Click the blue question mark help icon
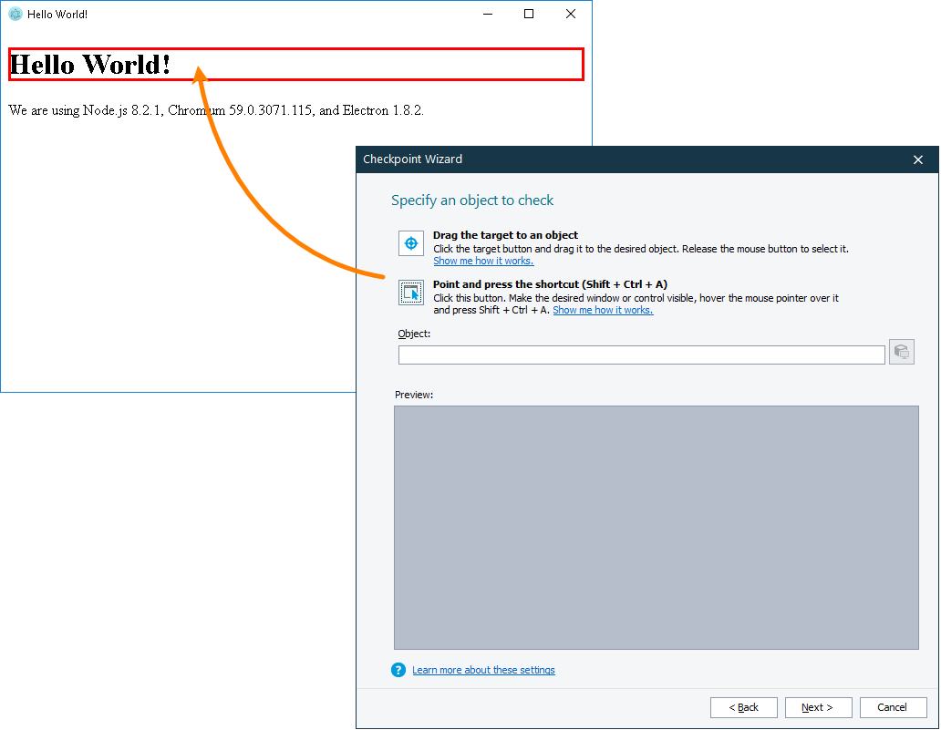The image size is (941, 730). 398,669
